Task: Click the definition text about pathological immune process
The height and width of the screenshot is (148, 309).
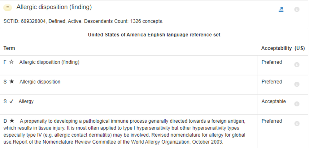Action: point(124,131)
